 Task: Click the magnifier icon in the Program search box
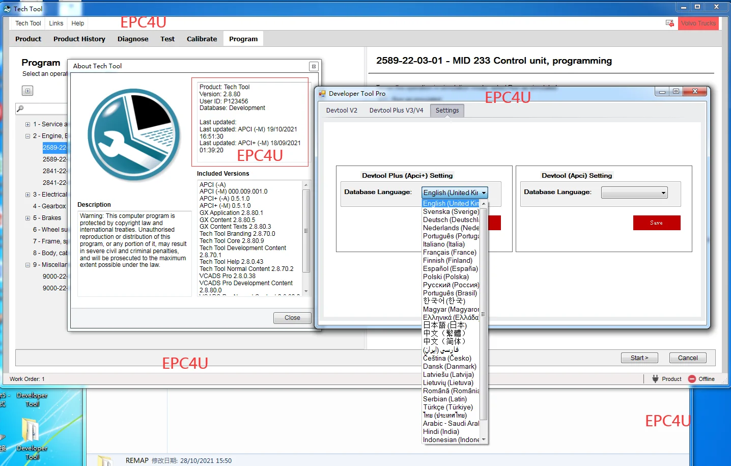pyautogui.click(x=20, y=108)
